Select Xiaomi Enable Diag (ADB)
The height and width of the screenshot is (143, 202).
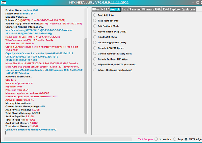[x=95, y=32]
